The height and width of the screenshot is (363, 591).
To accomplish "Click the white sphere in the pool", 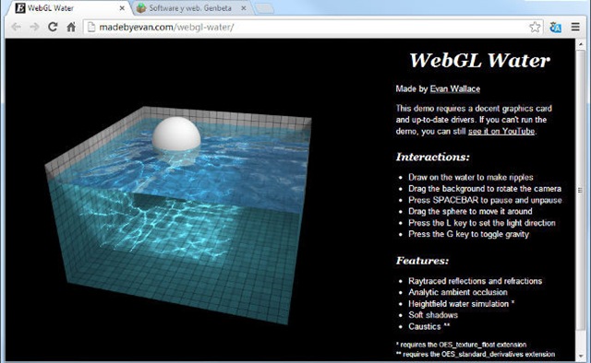I will (x=176, y=135).
